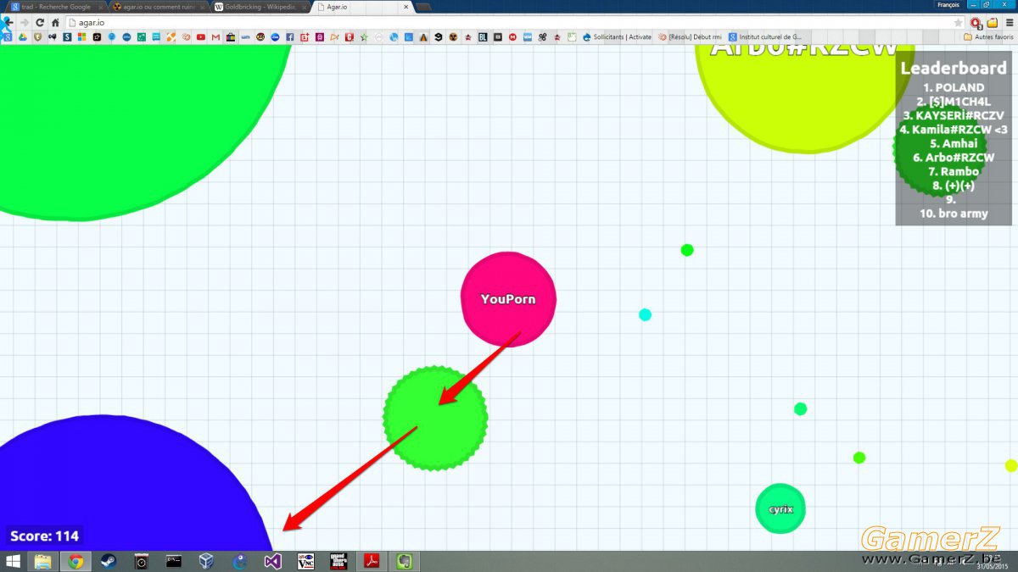The image size is (1018, 572).
Task: Open the Command Prompt taskbar icon
Action: 174,561
